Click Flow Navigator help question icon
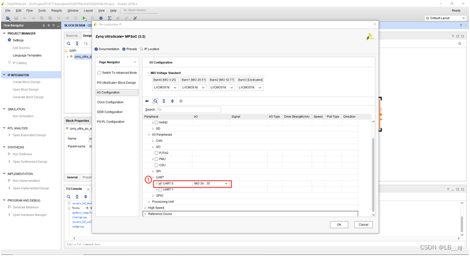Screen dimensions: 470x256 pyautogui.click(x=54, y=25)
